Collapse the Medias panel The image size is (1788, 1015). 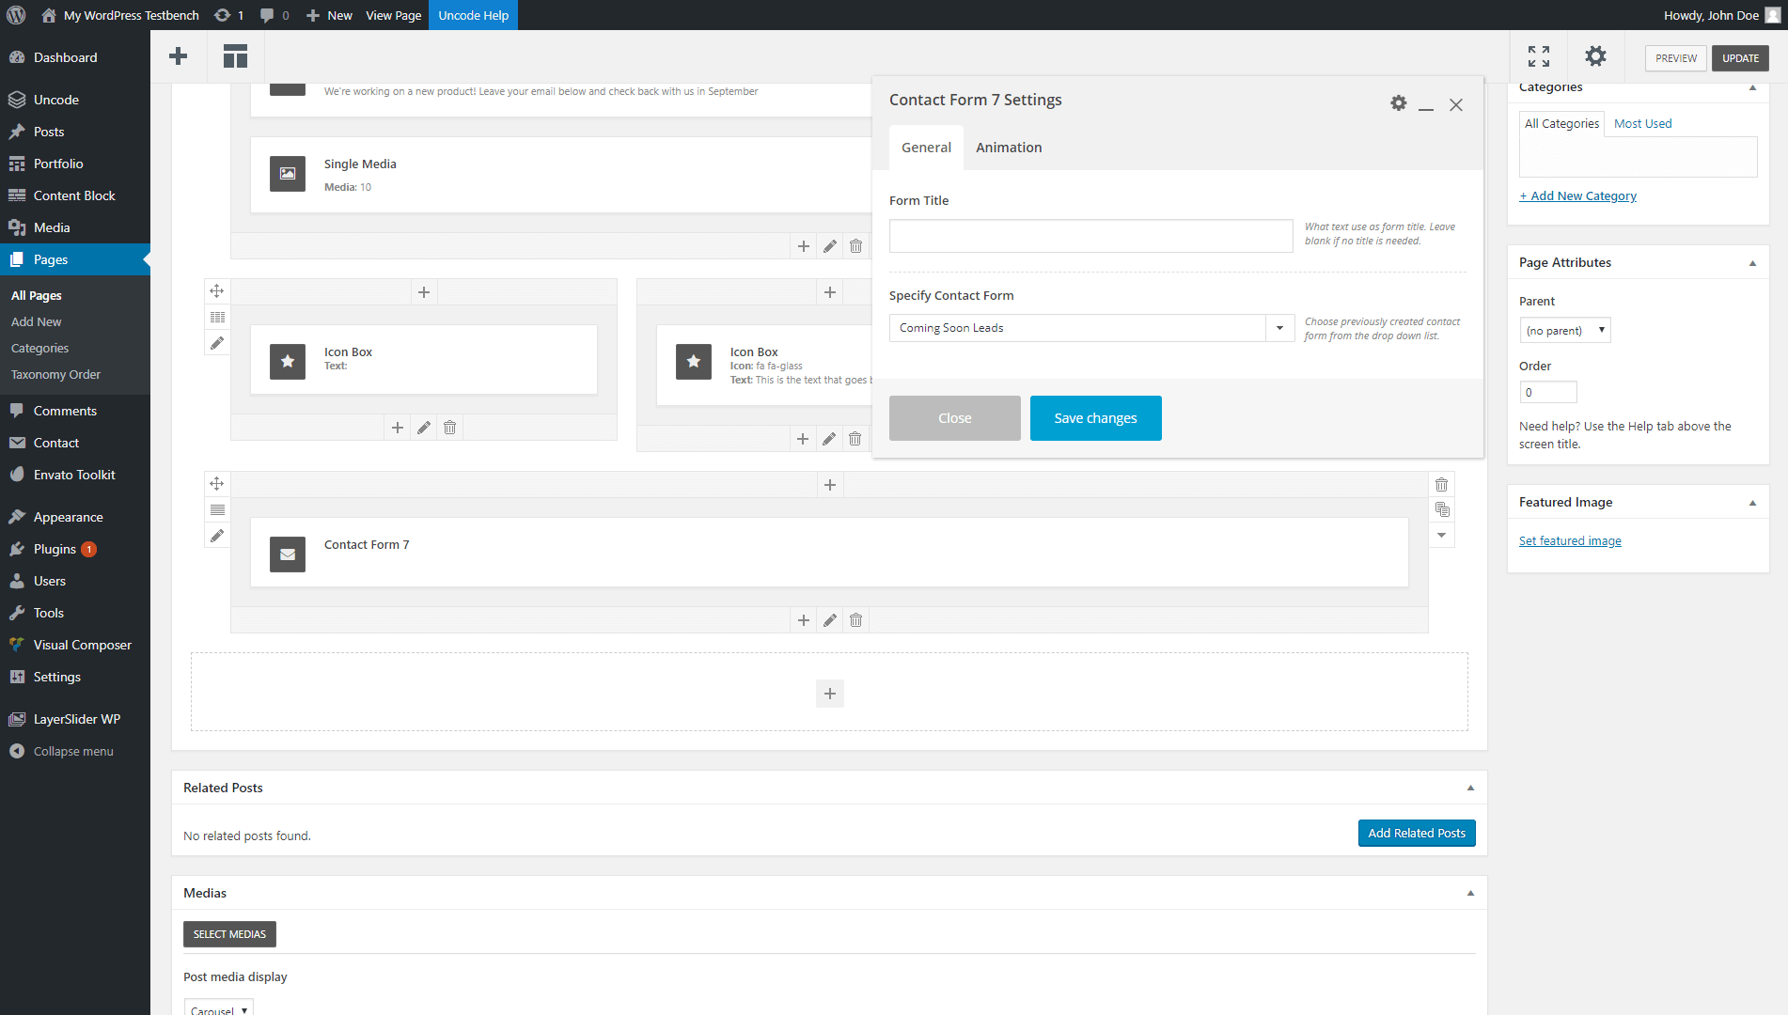[1470, 893]
